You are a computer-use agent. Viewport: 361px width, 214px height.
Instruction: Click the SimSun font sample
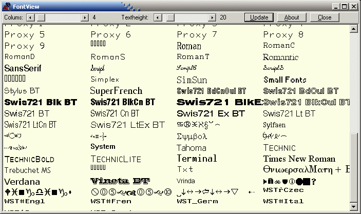click(192, 80)
